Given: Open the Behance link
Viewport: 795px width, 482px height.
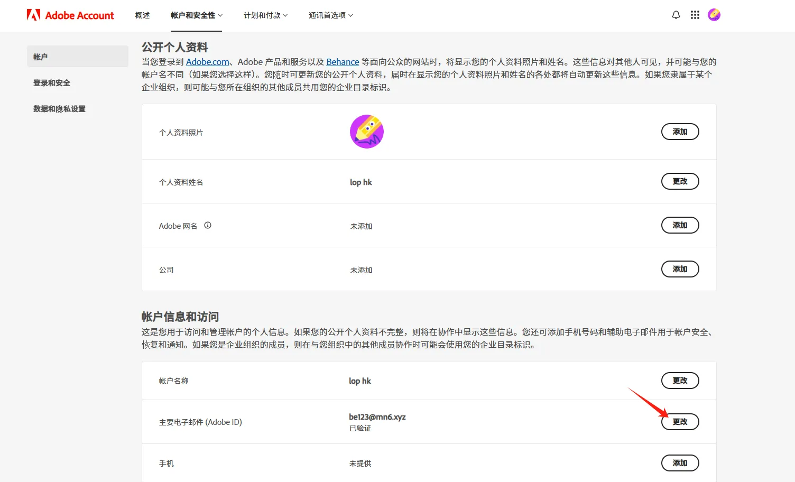Looking at the screenshot, I should point(343,62).
